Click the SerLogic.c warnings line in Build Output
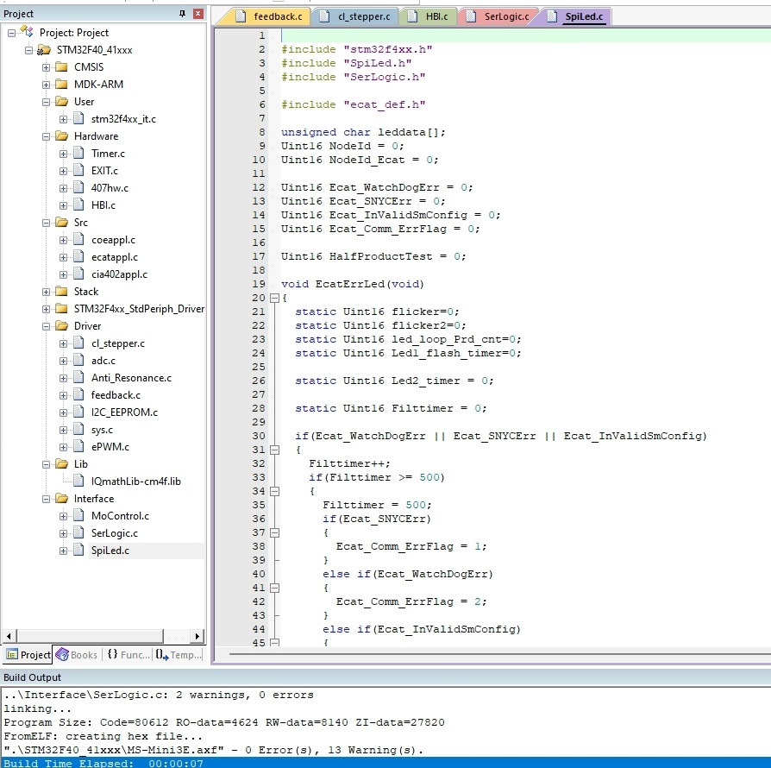The width and height of the screenshot is (771, 768). coord(159,695)
